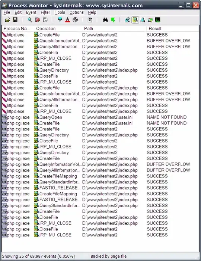This screenshot has height=261, width=201.
Task: Click the Open log file toolbar icon
Action: click(x=8, y=20)
